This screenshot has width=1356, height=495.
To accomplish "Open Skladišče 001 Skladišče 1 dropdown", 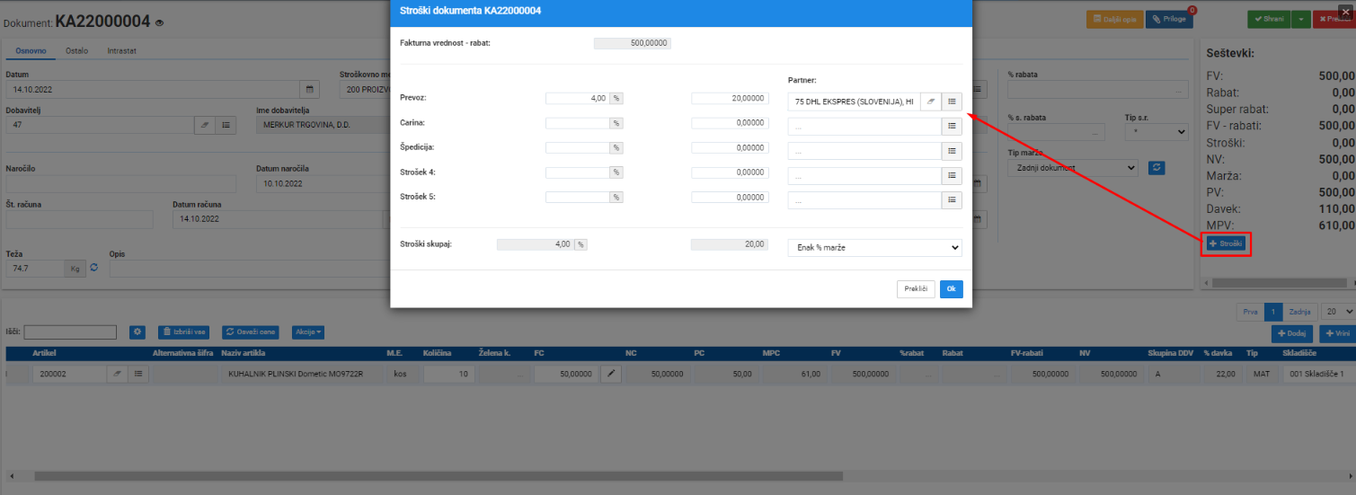I will (1319, 374).
